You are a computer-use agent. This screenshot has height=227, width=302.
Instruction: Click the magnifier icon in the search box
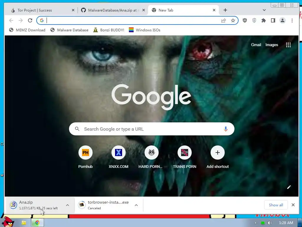77,129
